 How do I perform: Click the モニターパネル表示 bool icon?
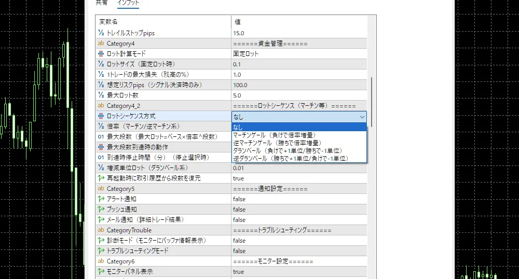click(x=101, y=272)
